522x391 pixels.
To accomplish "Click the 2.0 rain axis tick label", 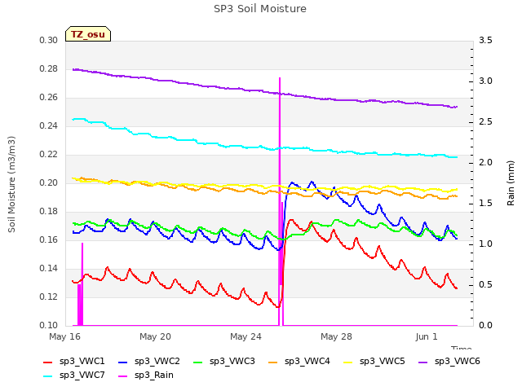I will coord(485,163).
